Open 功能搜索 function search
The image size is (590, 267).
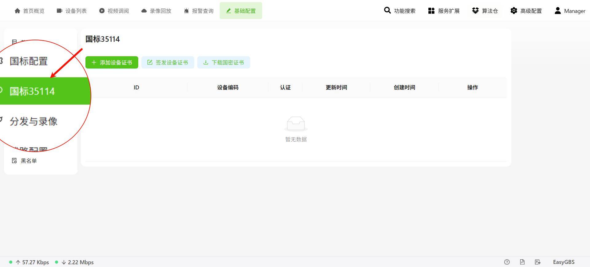(399, 11)
